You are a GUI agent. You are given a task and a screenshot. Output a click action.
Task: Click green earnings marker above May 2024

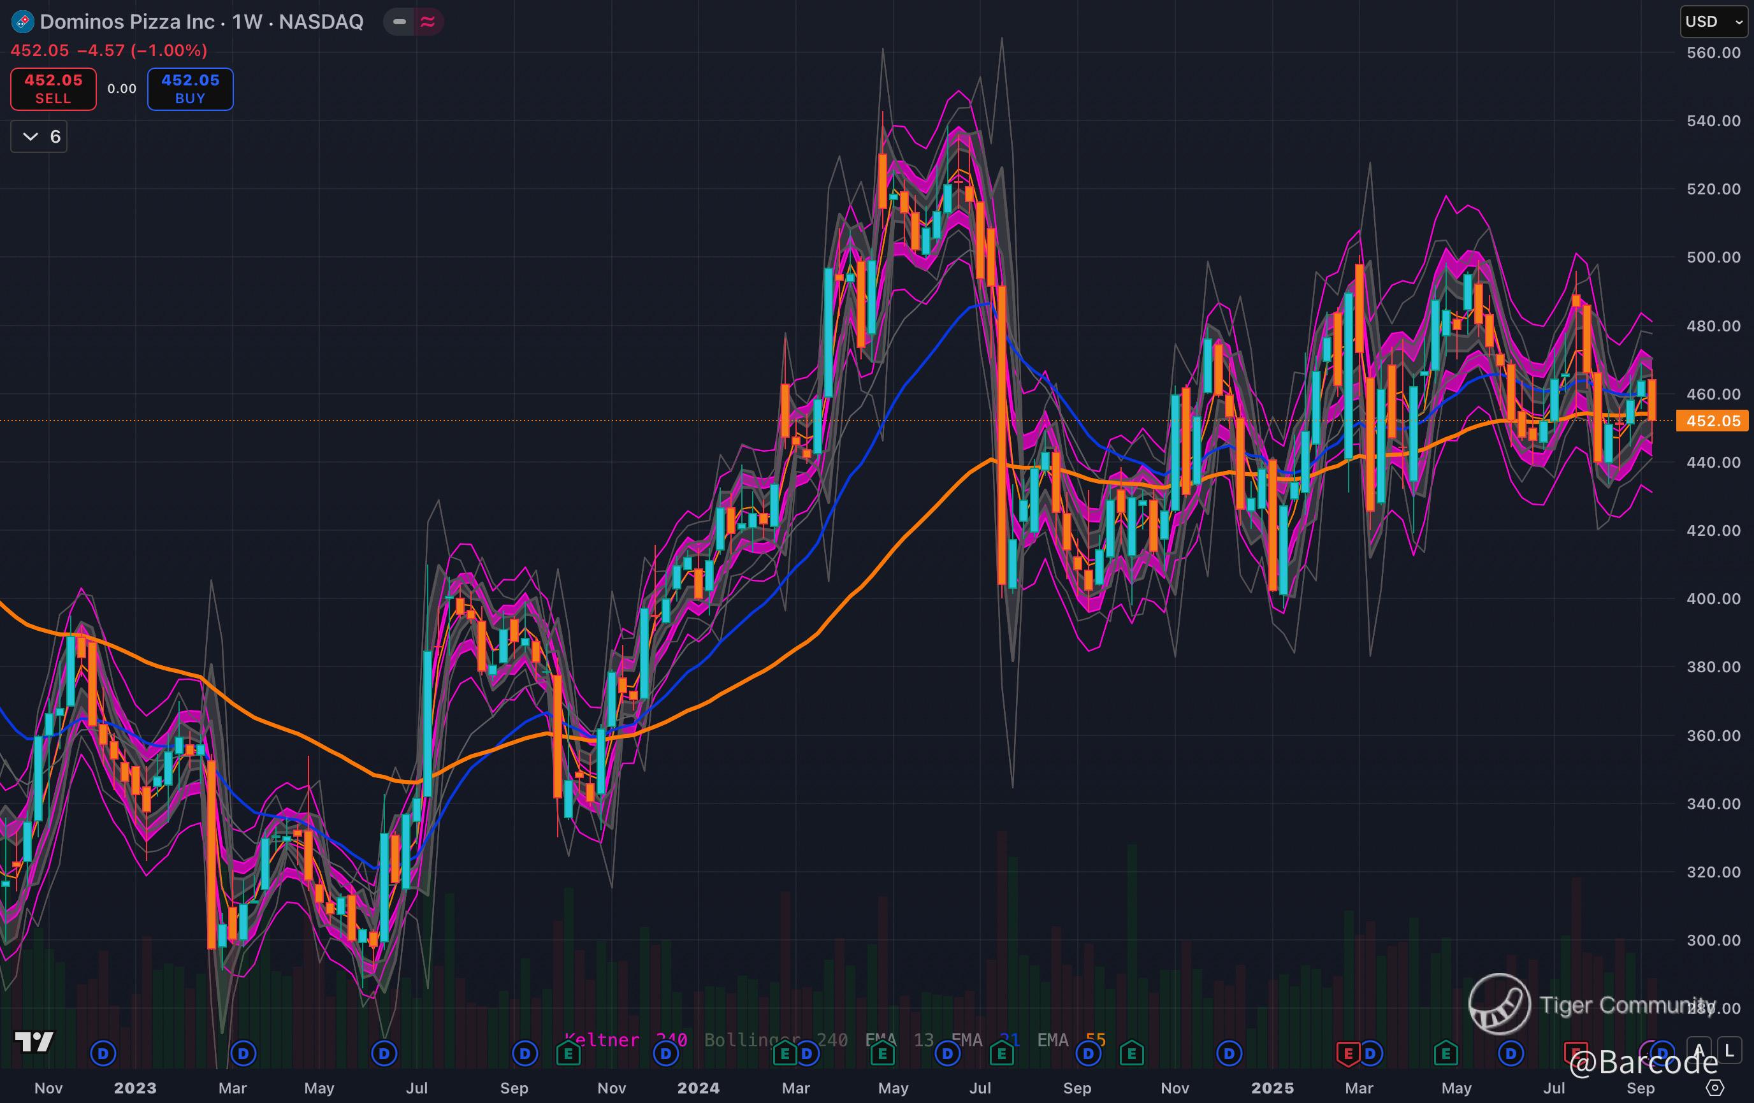[x=882, y=1053]
